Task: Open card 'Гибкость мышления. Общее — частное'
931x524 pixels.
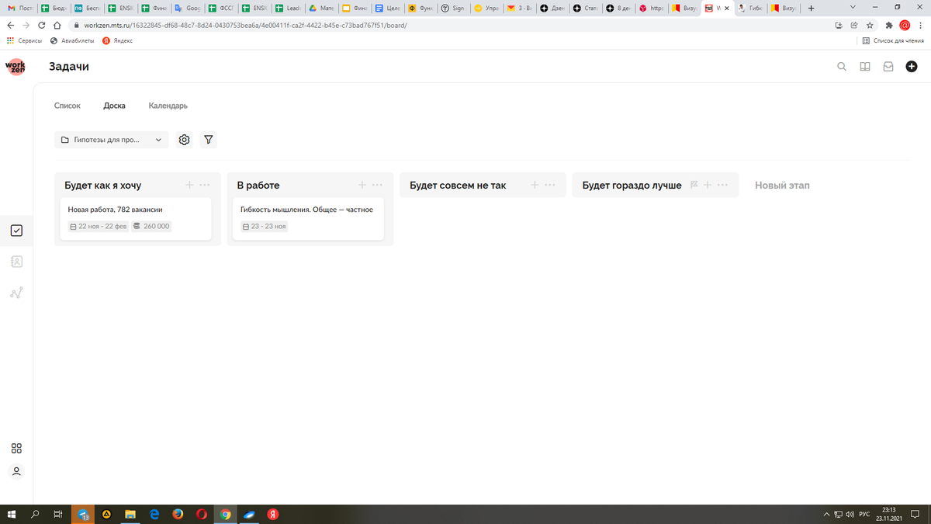Action: 309,218
